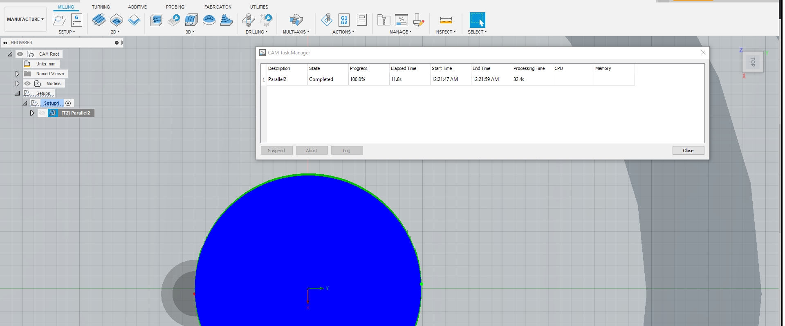Expand the Named Views node
This screenshot has width=785, height=326.
17,74
